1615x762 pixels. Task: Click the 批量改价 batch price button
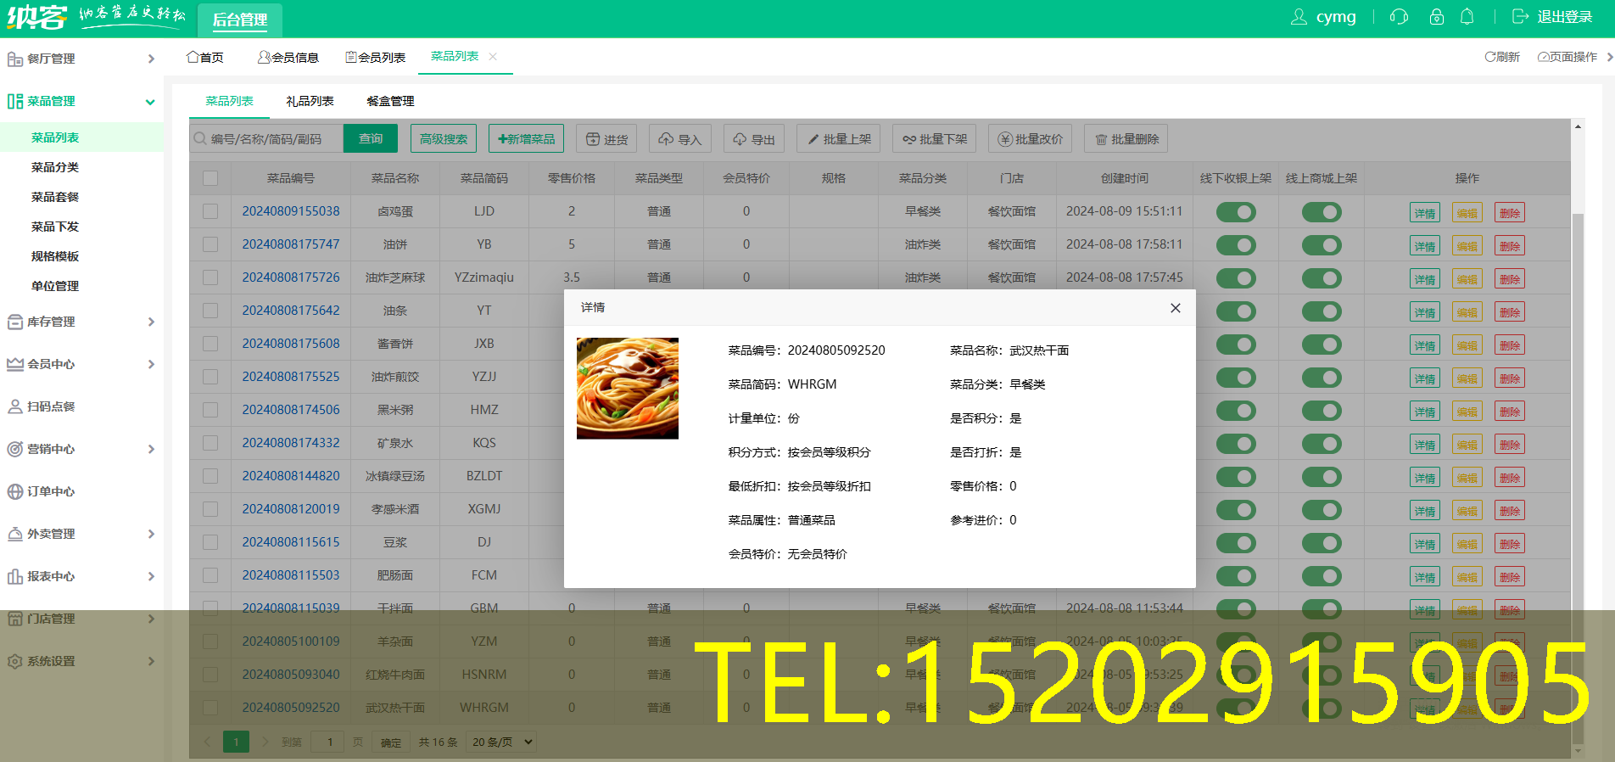tap(1031, 138)
